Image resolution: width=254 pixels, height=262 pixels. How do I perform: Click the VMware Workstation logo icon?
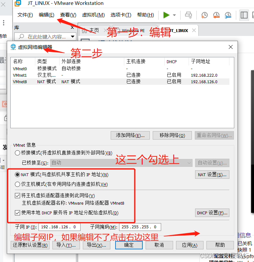(x=18, y=3)
